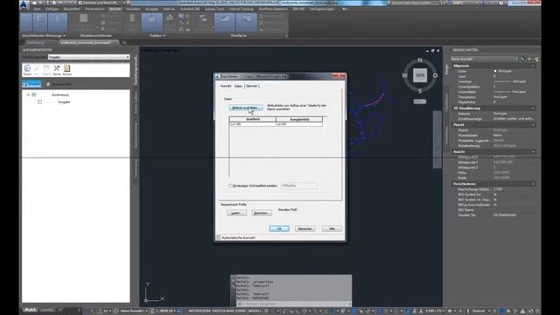Screen dimensions: 560x315
Task: Collapse the Allgemein properties section
Action: coord(533,66)
